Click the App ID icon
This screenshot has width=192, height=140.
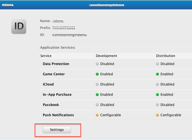pyautogui.click(x=19, y=26)
